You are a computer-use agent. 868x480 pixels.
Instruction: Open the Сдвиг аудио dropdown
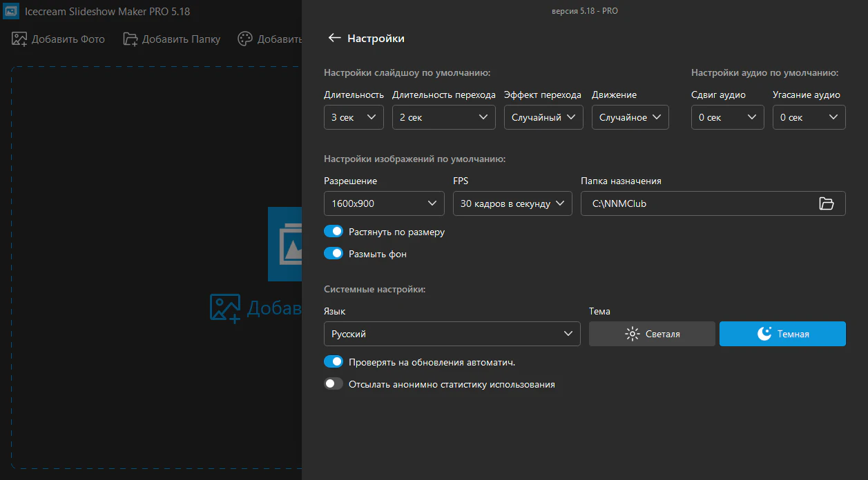(727, 117)
